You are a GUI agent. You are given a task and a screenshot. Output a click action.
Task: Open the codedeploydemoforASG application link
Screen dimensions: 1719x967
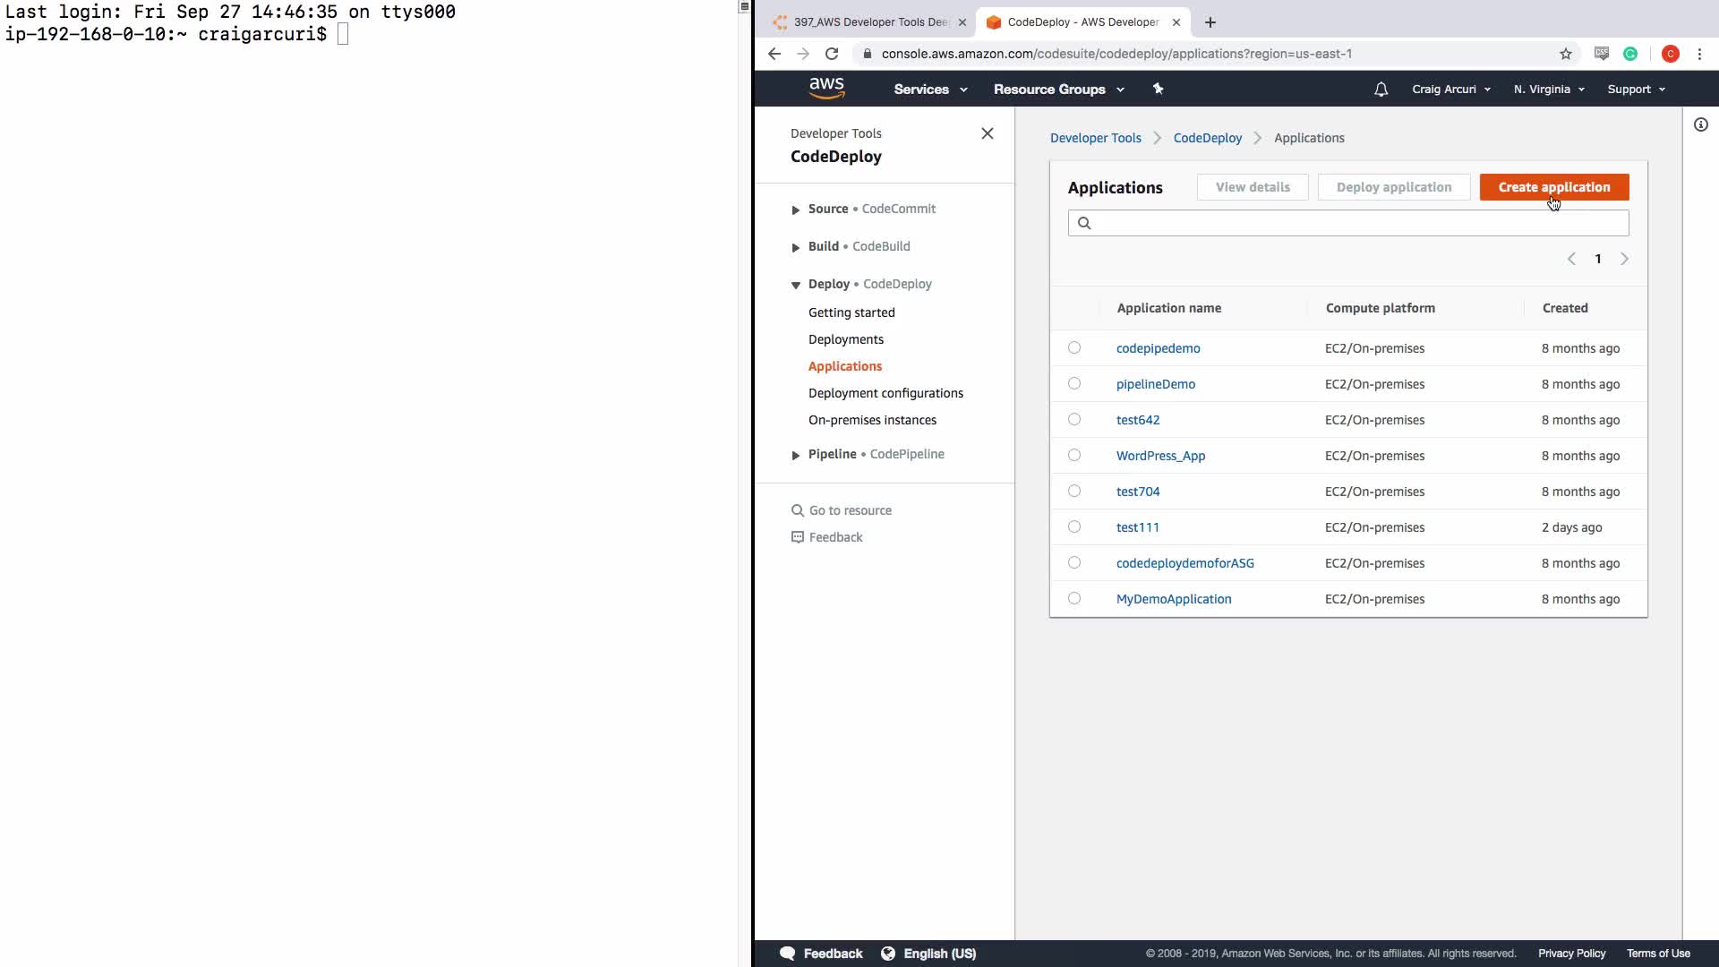(1184, 563)
